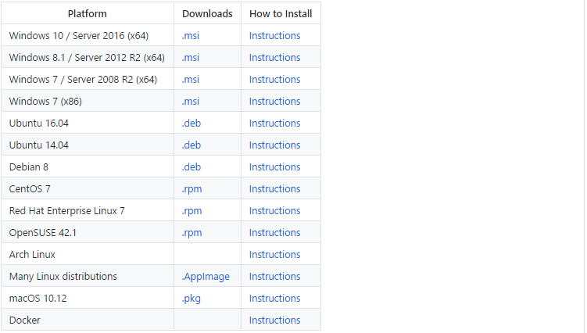This screenshot has width=587, height=333.
Task: Download the .deb for Ubuntu 16.04
Action: (x=191, y=124)
